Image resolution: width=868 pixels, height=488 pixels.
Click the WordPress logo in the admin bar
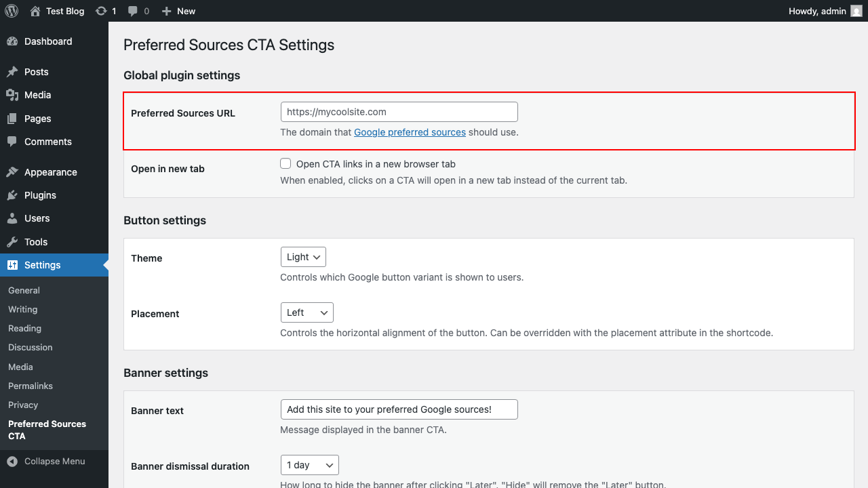[x=11, y=11]
